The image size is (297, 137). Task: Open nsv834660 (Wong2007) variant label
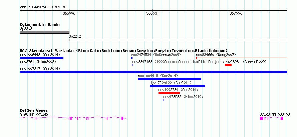click(x=216, y=55)
